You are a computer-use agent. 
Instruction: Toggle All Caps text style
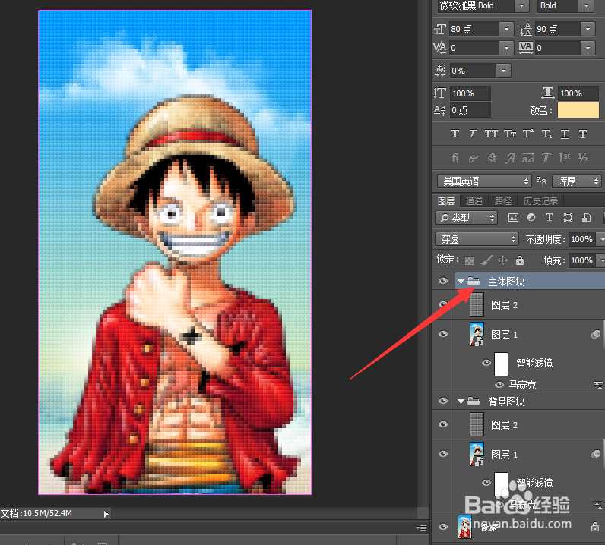coord(491,134)
